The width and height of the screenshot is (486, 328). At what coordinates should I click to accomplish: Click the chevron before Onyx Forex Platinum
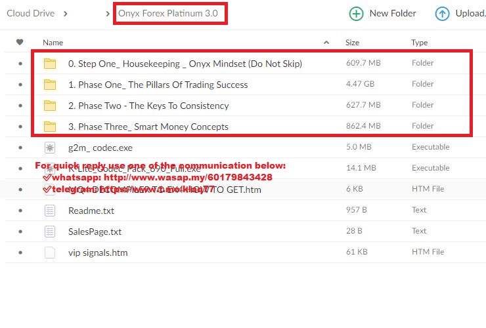coord(108,14)
